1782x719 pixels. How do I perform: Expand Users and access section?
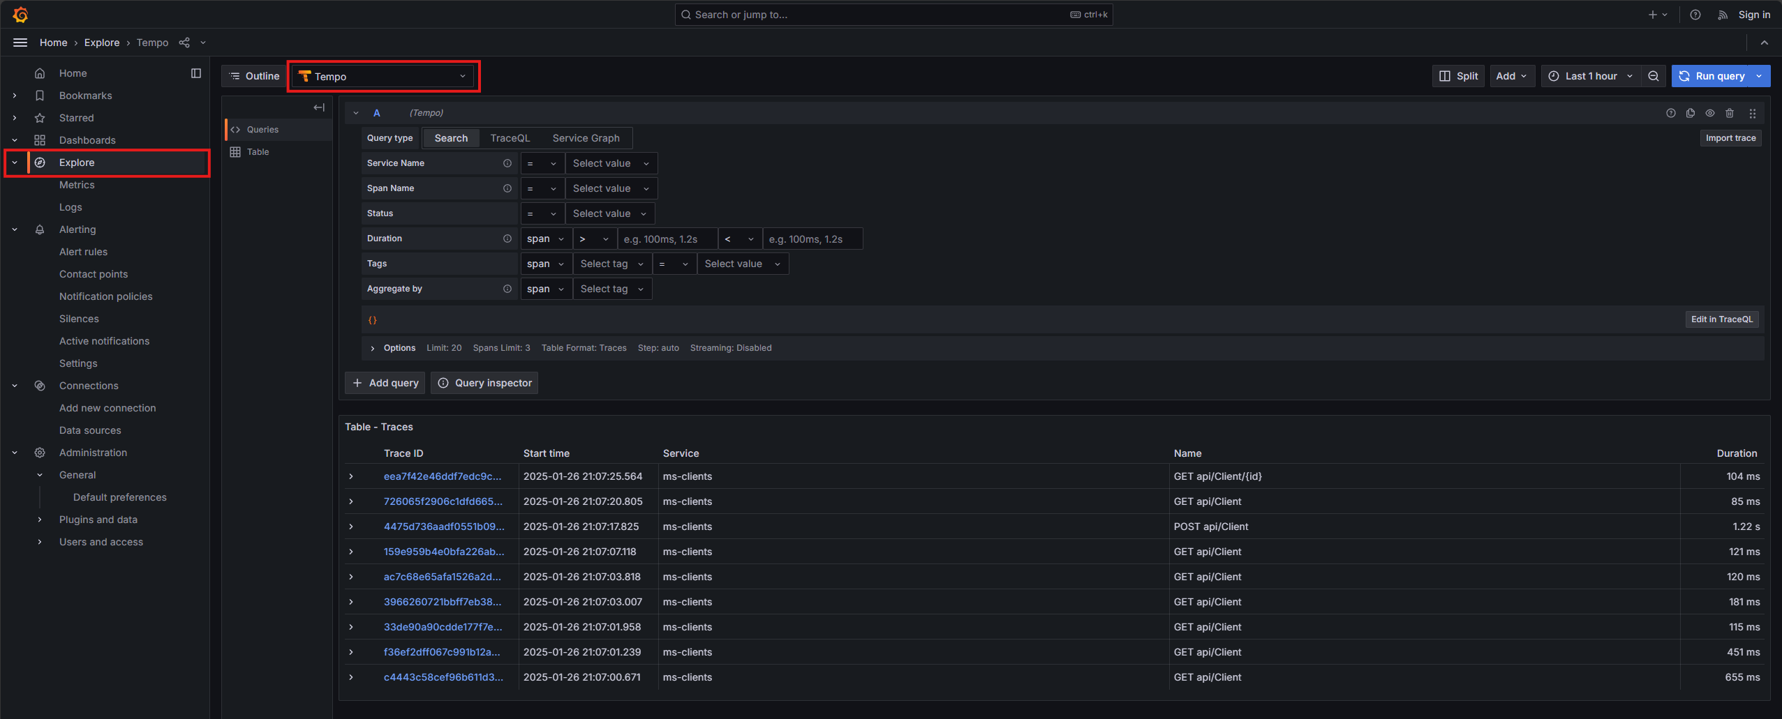pos(40,542)
